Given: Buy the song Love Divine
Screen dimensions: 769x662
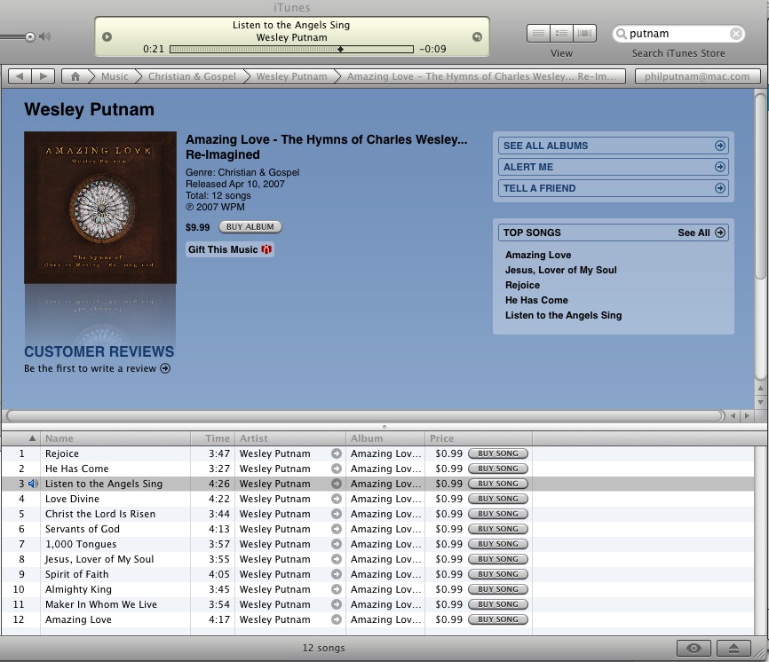Looking at the screenshot, I should 497,499.
